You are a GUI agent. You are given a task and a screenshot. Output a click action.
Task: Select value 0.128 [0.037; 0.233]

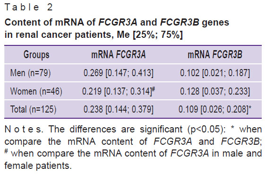pyautogui.click(x=215, y=91)
